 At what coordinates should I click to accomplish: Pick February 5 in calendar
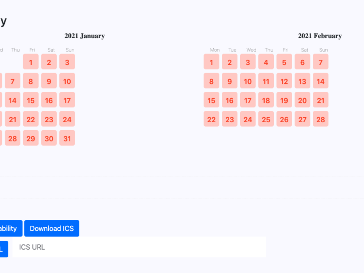click(x=284, y=62)
